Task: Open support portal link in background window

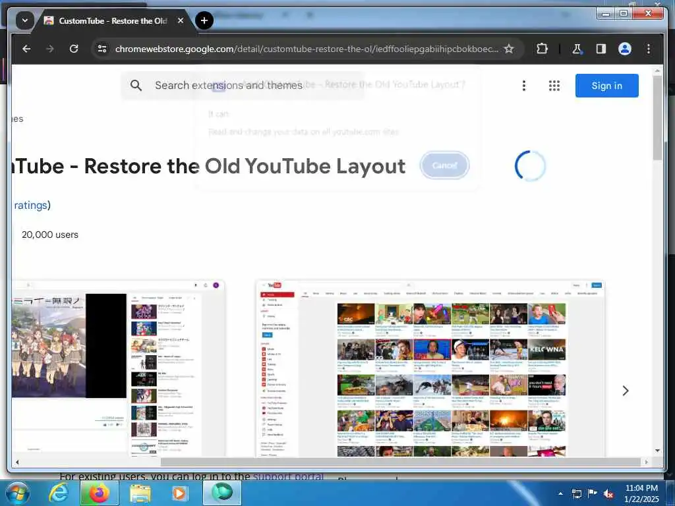Action: pos(288,476)
